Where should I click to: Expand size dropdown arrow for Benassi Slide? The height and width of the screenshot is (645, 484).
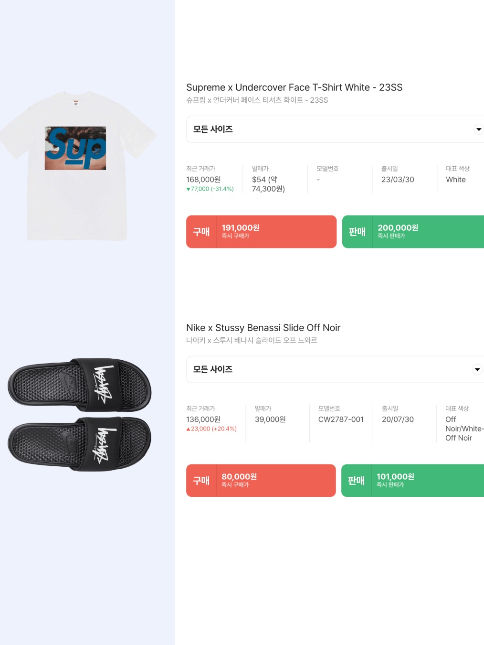(477, 369)
